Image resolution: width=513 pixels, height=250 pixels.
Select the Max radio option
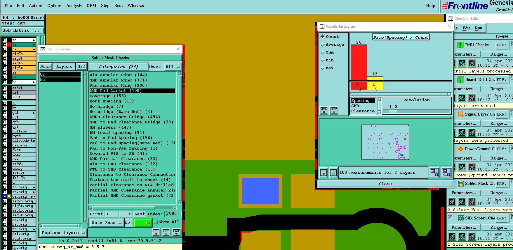(x=323, y=68)
